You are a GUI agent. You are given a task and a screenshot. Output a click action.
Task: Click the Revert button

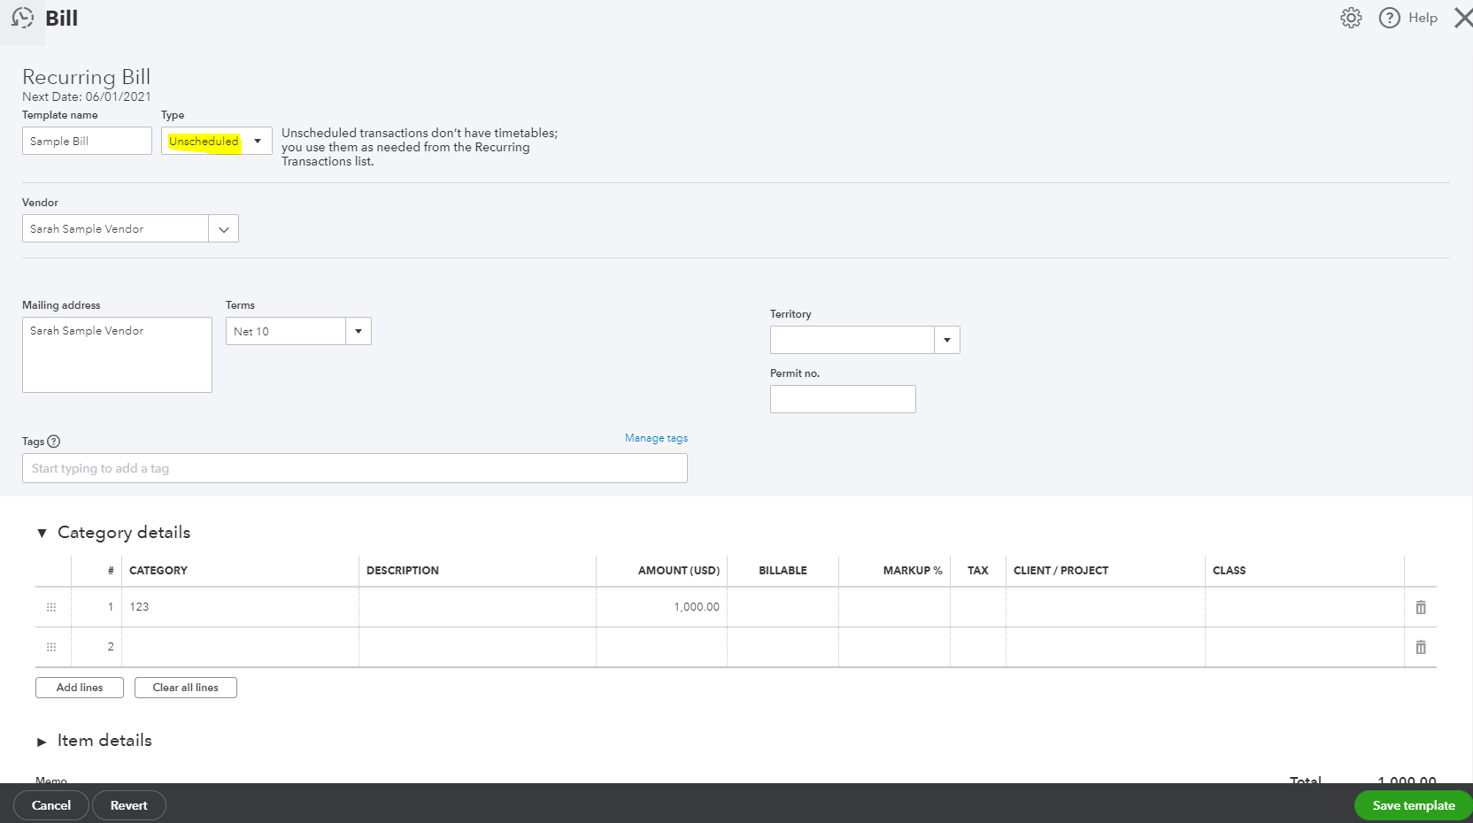128,805
